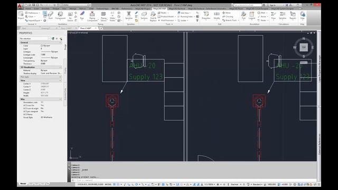This screenshot has height=190, width=338.
Task: Open the Flow calculation tool
Action: (274, 16)
